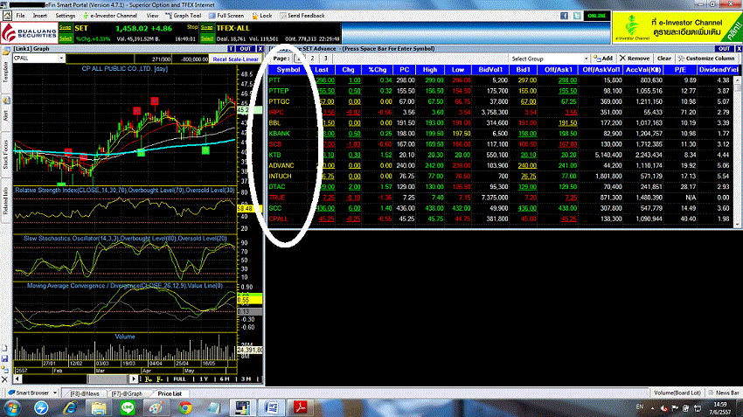The height and width of the screenshot is (417, 743).
Task: Click Swap button next to SET index
Action: (x=66, y=27)
